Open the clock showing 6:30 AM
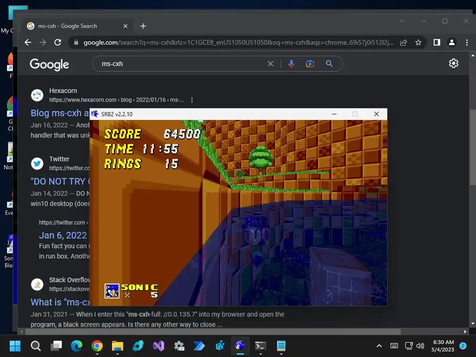This screenshot has width=476, height=357. coord(443,346)
